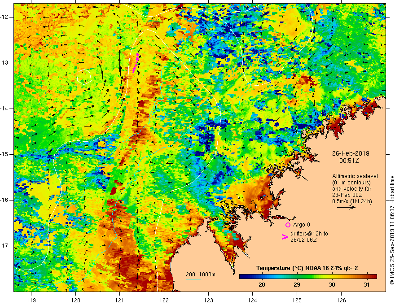Click the 119 longitude axis label
The height and width of the screenshot is (305, 395).
click(x=31, y=300)
